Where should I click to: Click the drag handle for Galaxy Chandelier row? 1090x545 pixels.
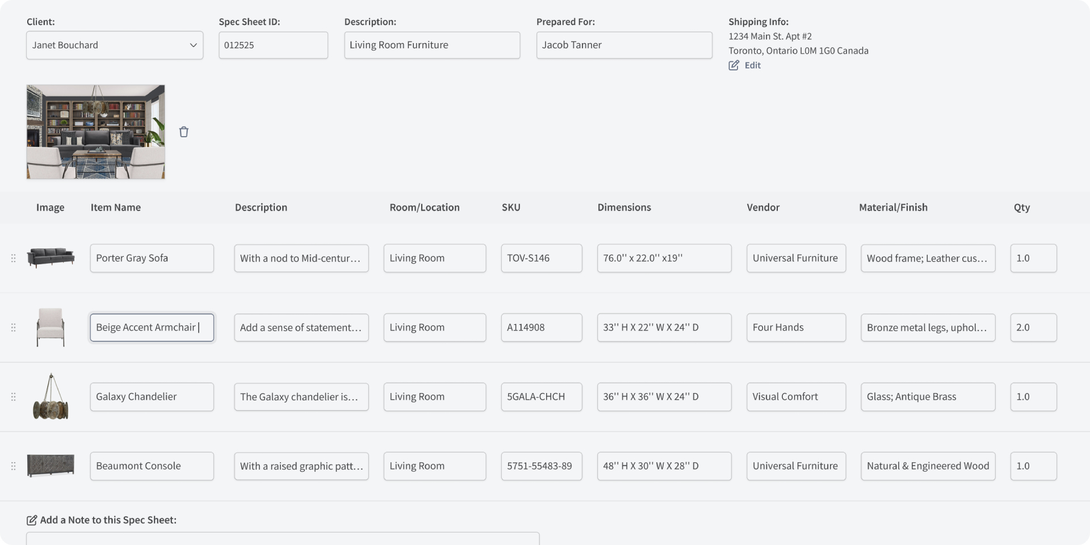(x=13, y=396)
